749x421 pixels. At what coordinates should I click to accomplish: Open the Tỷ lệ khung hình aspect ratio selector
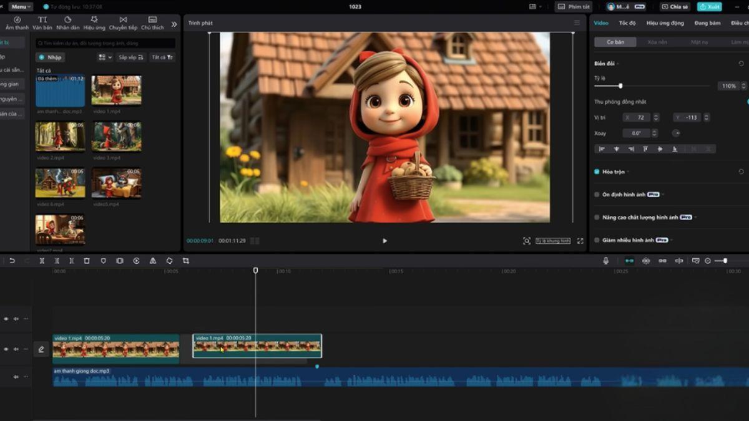553,241
